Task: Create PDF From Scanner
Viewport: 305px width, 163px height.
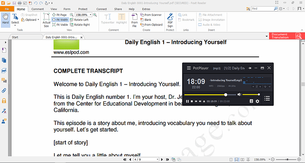Action: click(151, 15)
